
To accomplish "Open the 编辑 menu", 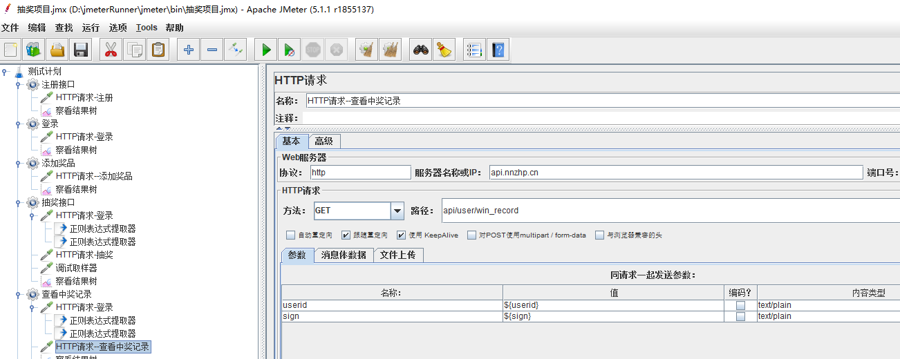I will tap(37, 28).
